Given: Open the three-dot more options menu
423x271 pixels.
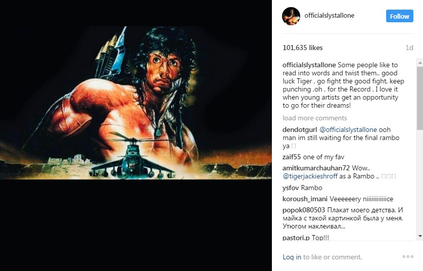Looking at the screenshot, I should 408,257.
